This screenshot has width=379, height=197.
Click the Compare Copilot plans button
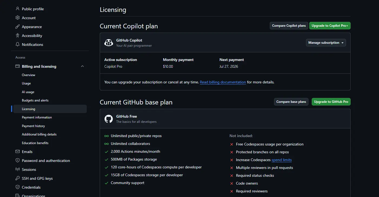click(x=289, y=26)
